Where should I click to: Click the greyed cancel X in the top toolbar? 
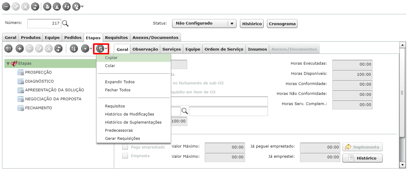(x=25, y=7)
